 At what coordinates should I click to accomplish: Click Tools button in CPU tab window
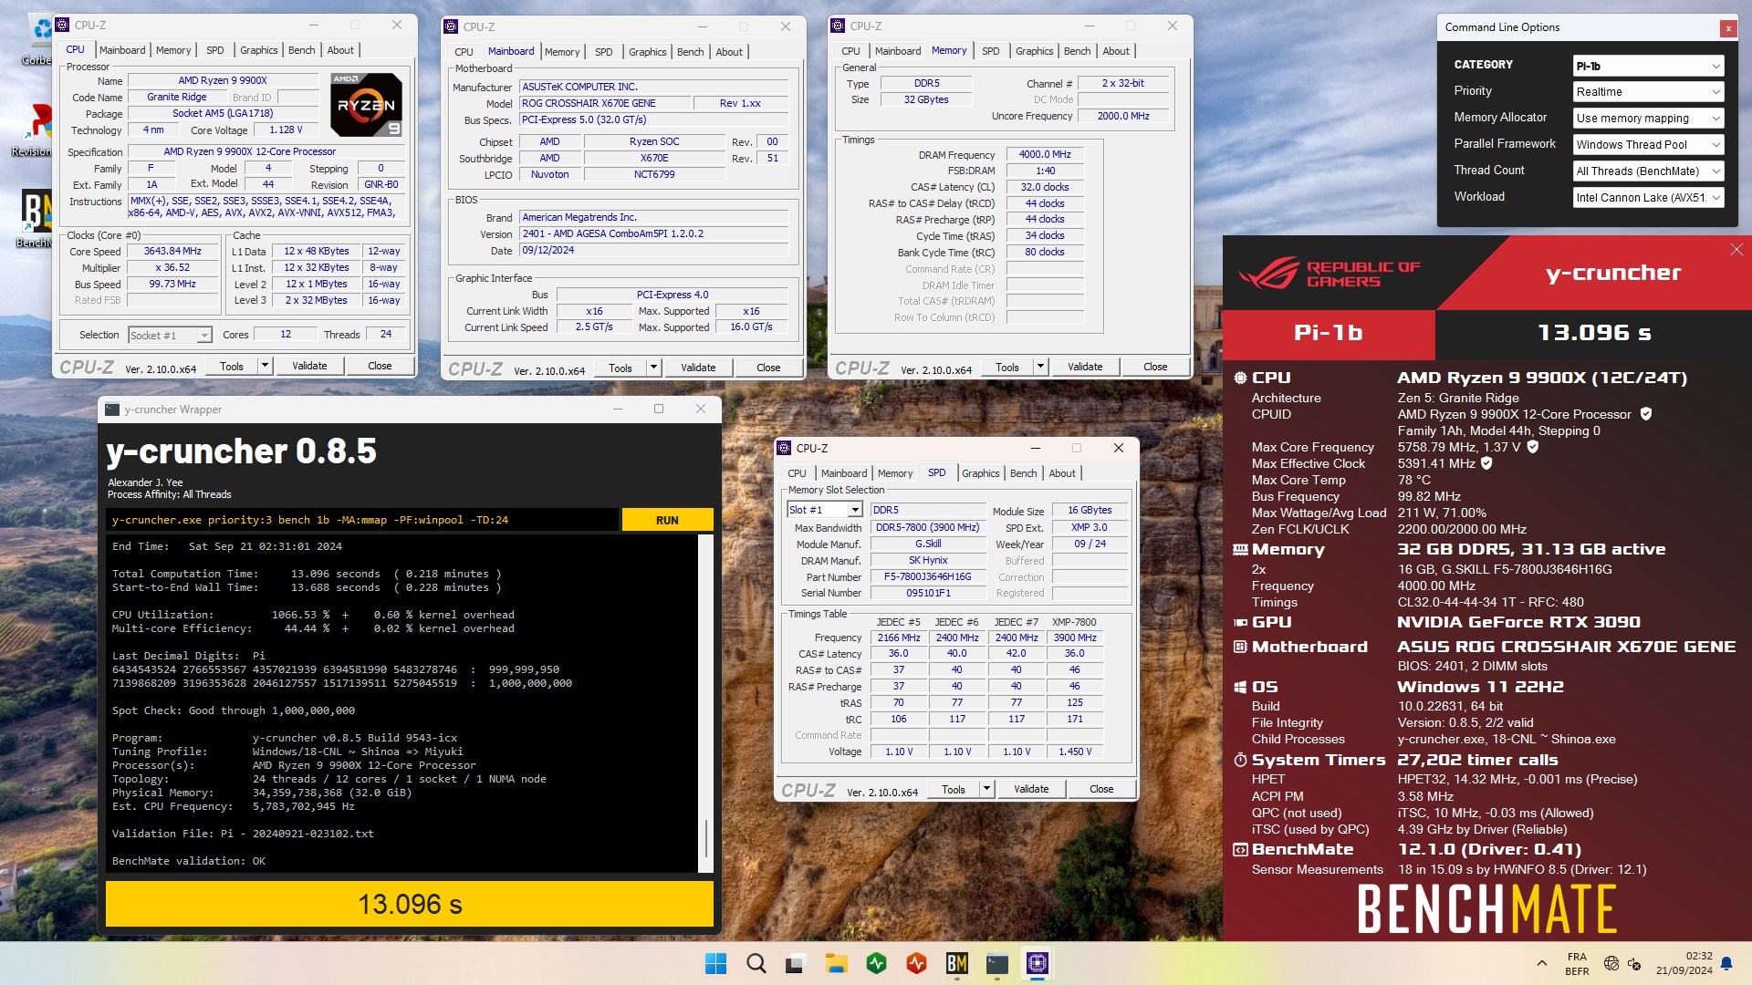click(232, 366)
